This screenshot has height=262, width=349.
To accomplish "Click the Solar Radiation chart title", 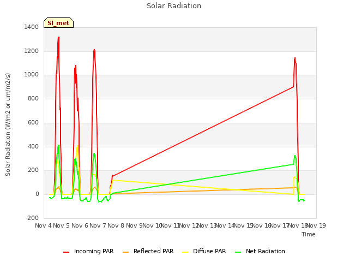I will (x=174, y=6).
